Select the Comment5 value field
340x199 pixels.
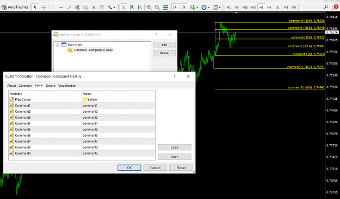click(119, 130)
